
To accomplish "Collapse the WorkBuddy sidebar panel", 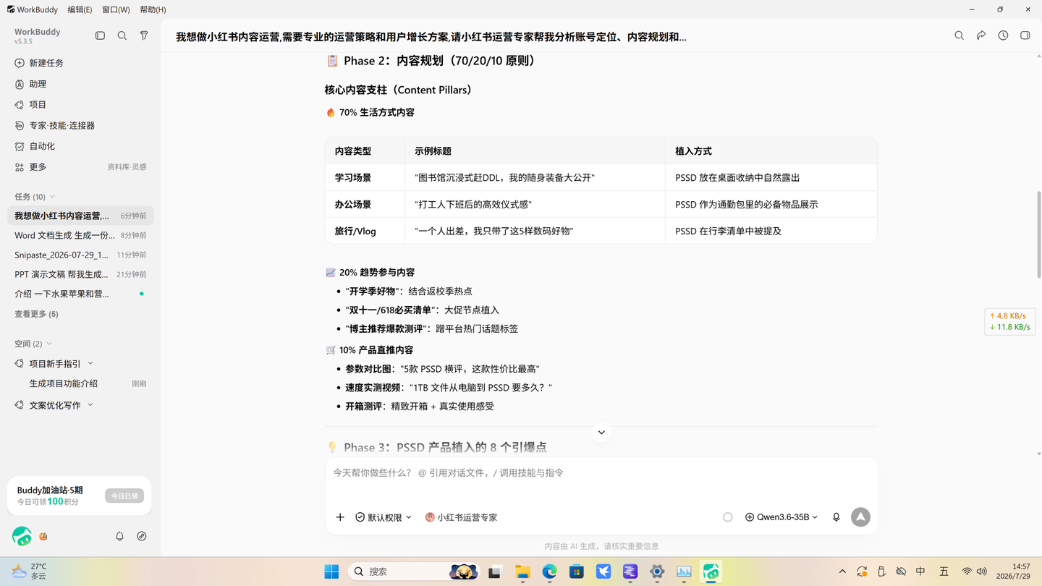I will point(100,35).
